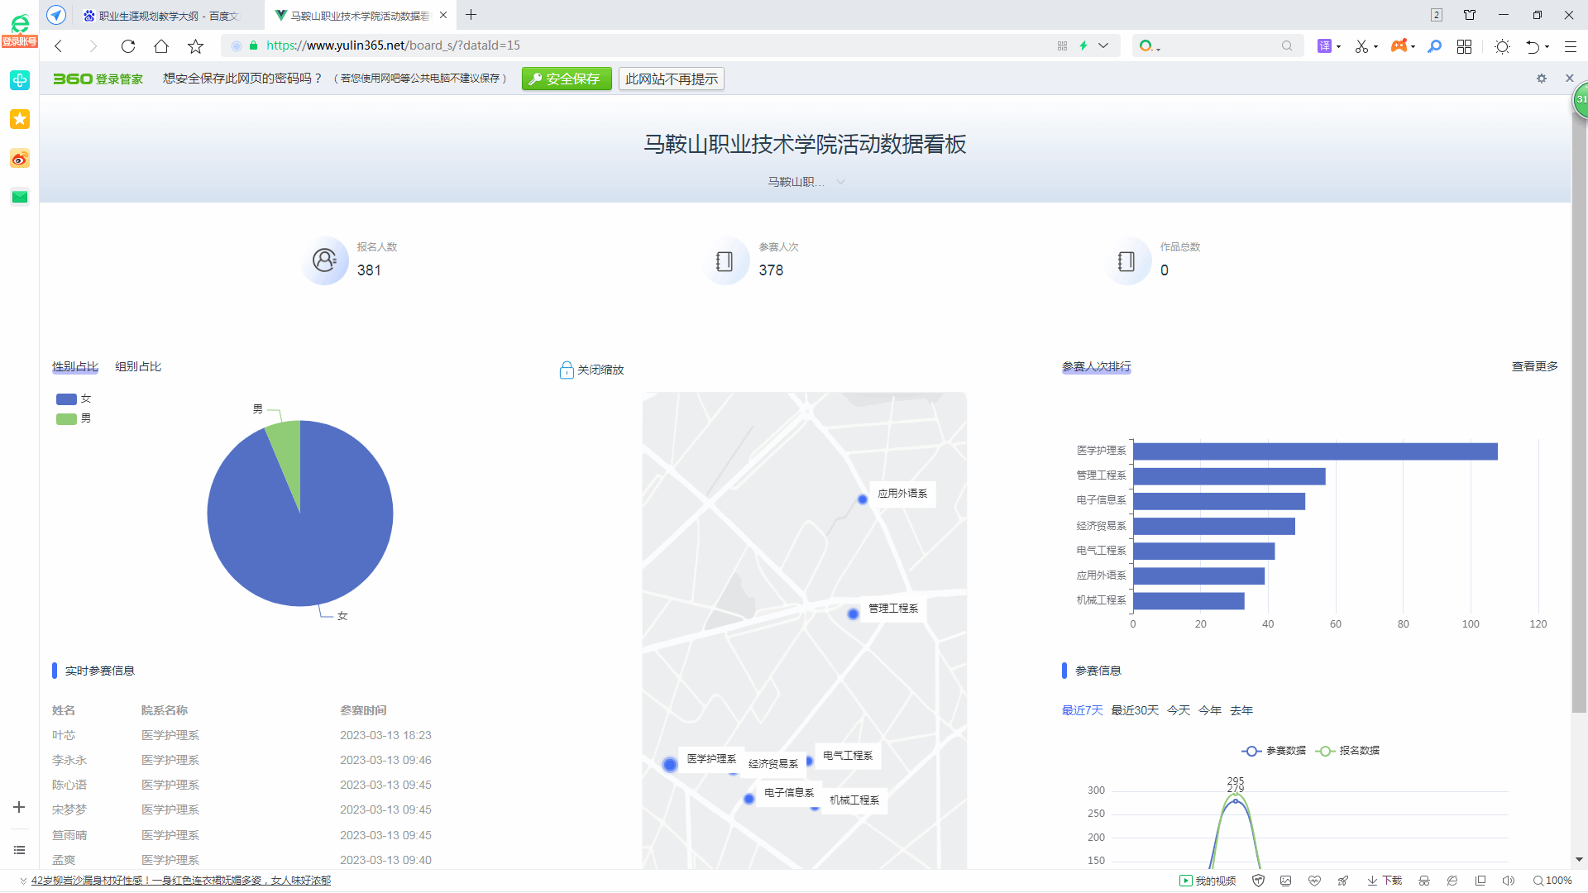
Task: Adjust the 100% zoom control in status bar
Action: tap(1552, 881)
